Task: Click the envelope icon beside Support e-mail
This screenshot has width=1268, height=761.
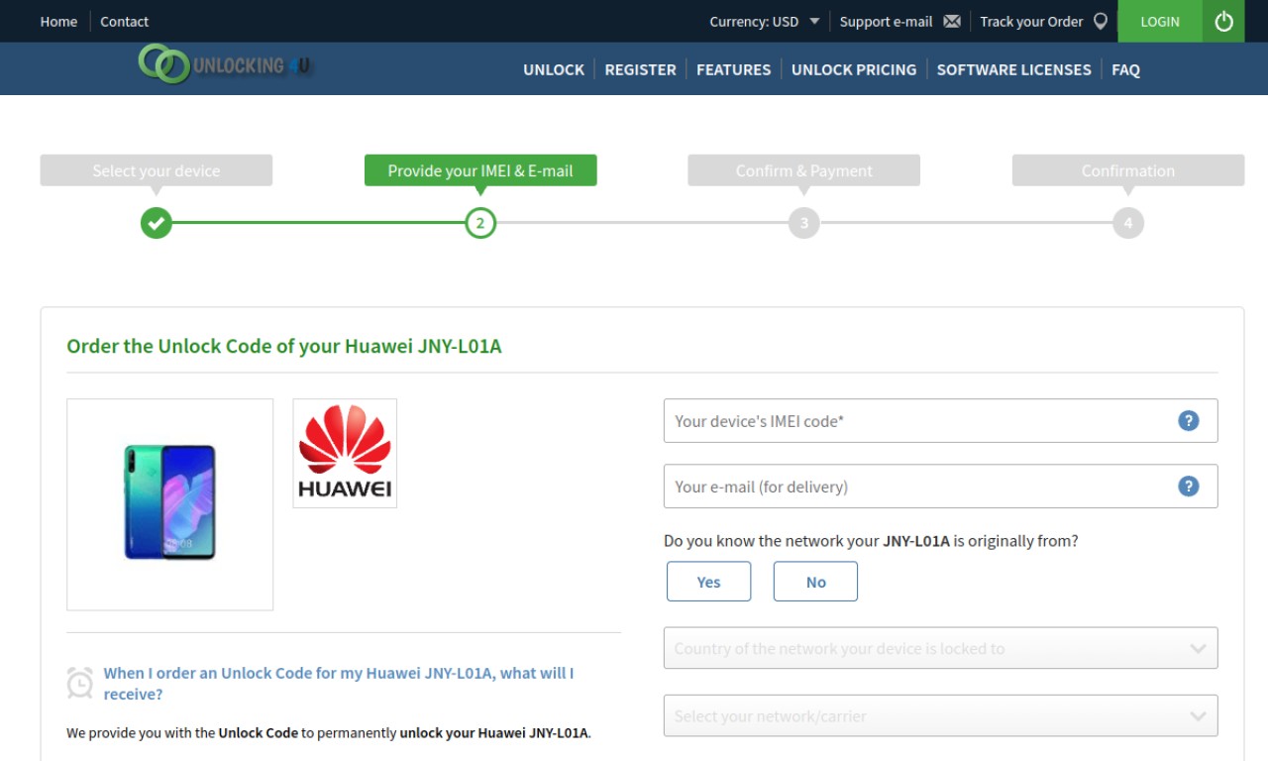Action: 952,21
